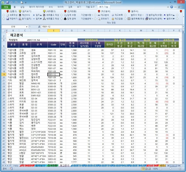Click the Excel icon in title bar
Image resolution: width=186 pixels, height=172 pixels.
(3, 2)
